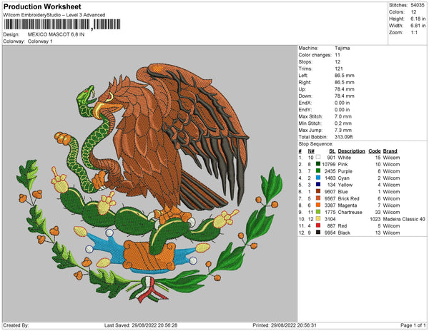Screen dimensions: 429x331
Task: Click the embroidered eagle design preview
Action: pyautogui.click(x=150, y=183)
